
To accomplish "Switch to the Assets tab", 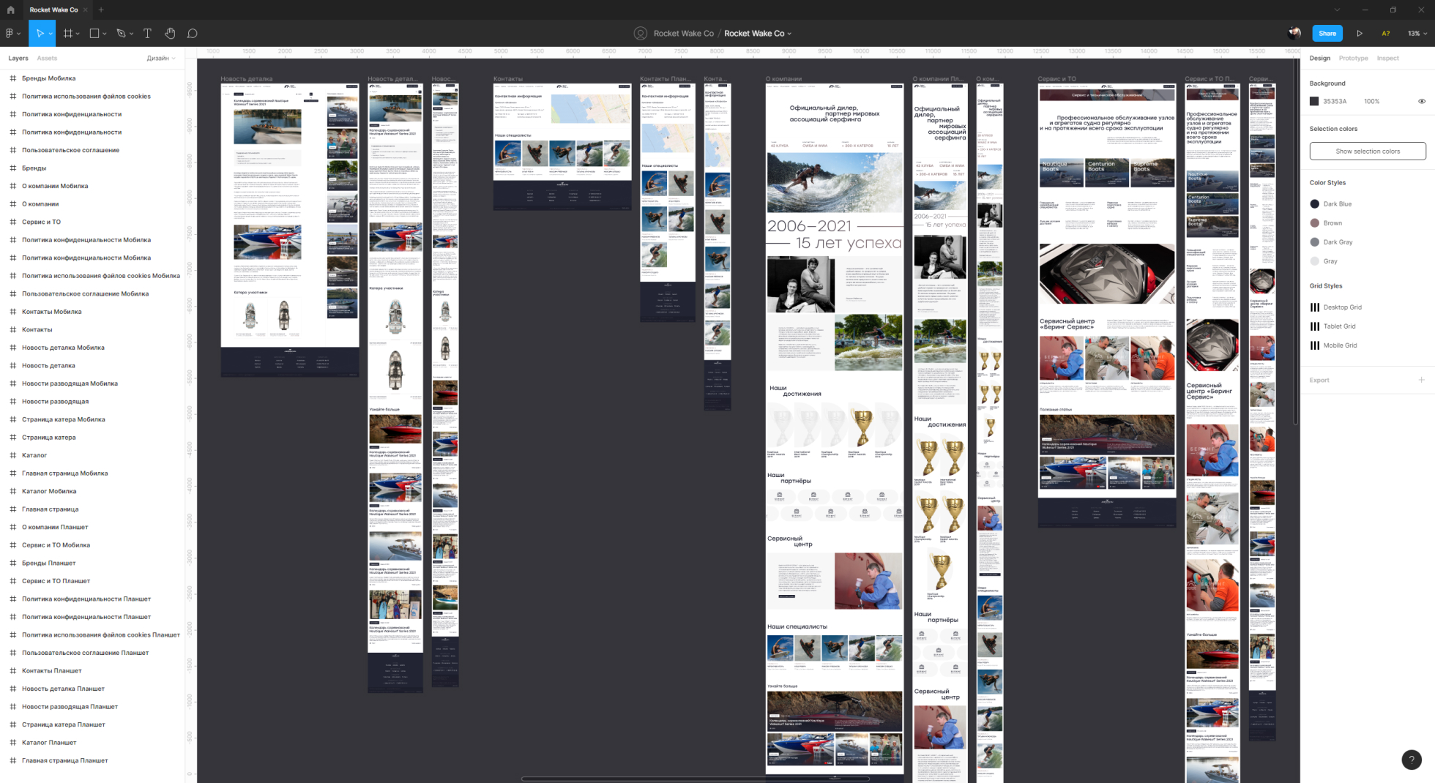I will point(47,59).
